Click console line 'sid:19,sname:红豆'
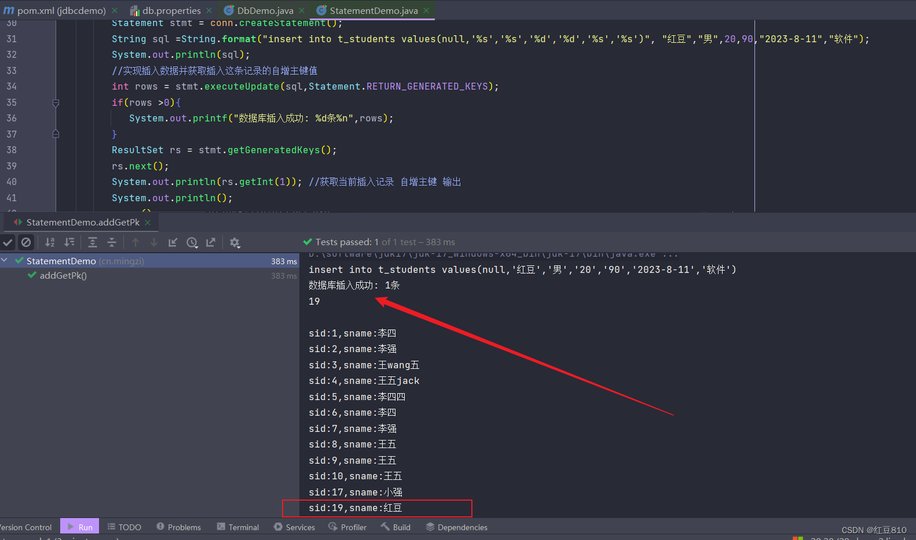The image size is (916, 540). (356, 508)
